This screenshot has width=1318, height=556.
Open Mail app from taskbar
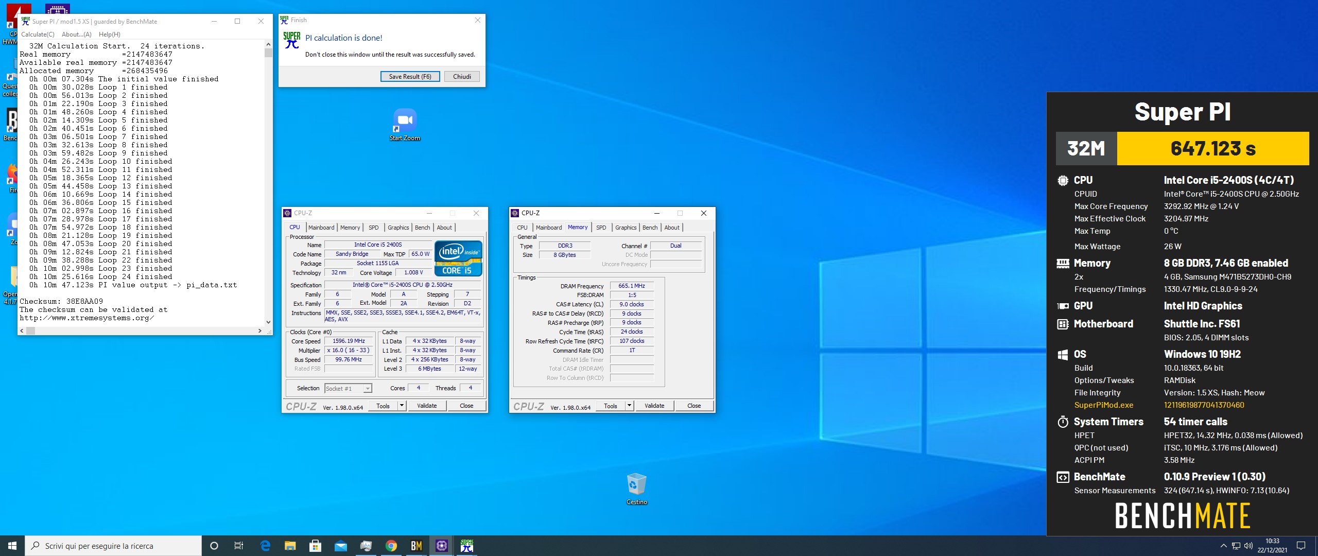[x=340, y=546]
